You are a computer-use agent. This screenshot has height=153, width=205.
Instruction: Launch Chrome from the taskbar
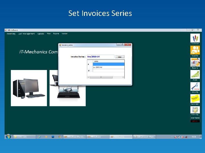point(60,137)
